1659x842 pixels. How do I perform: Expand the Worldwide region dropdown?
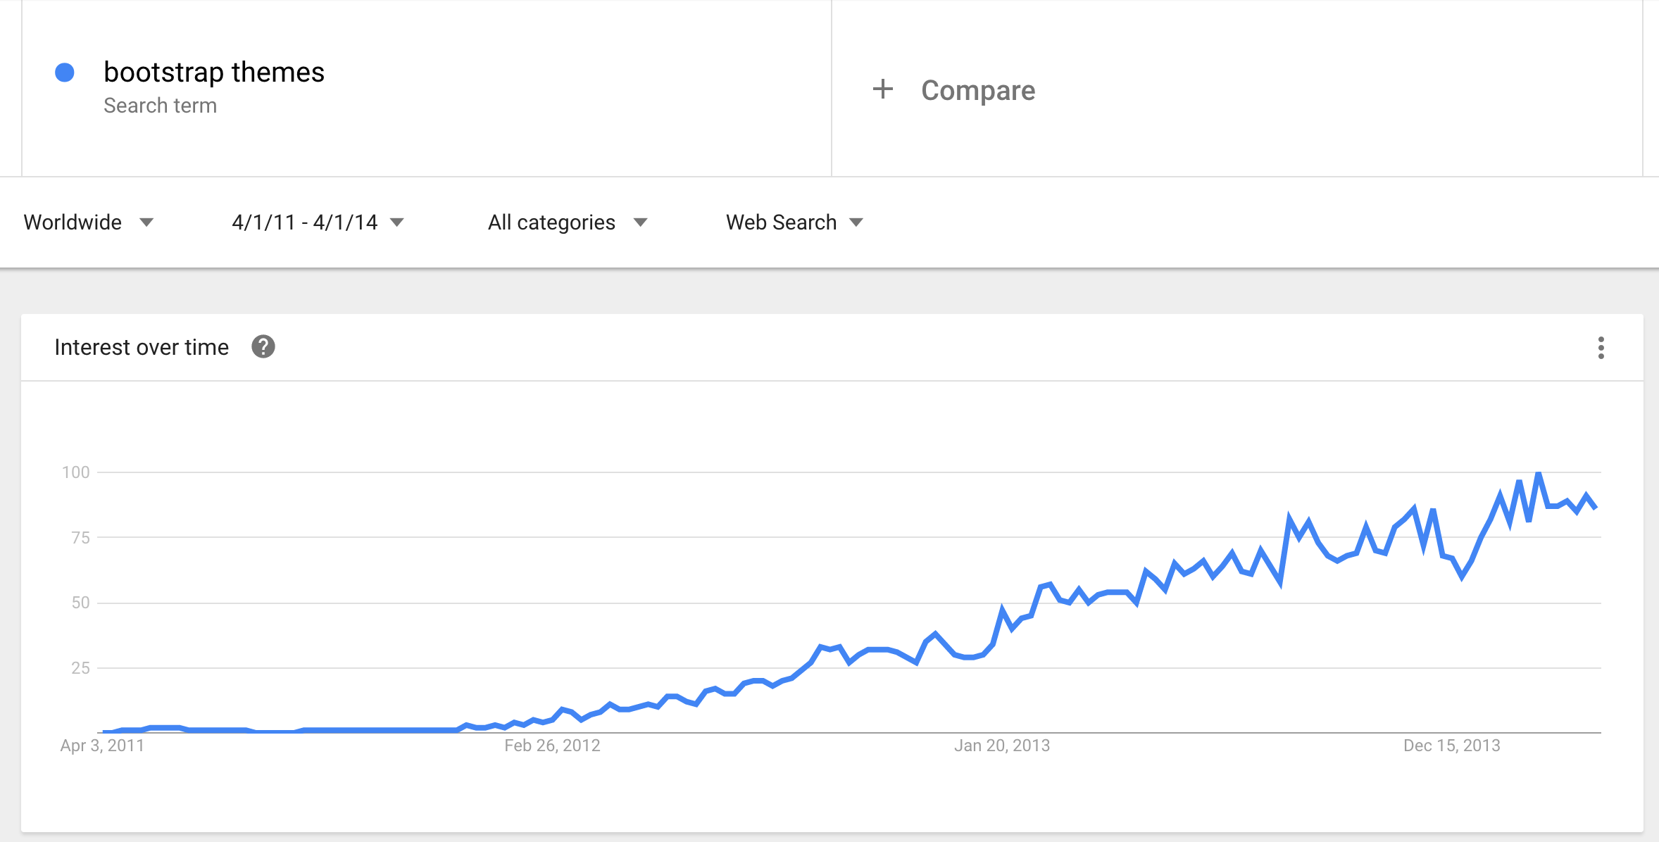pos(88,222)
